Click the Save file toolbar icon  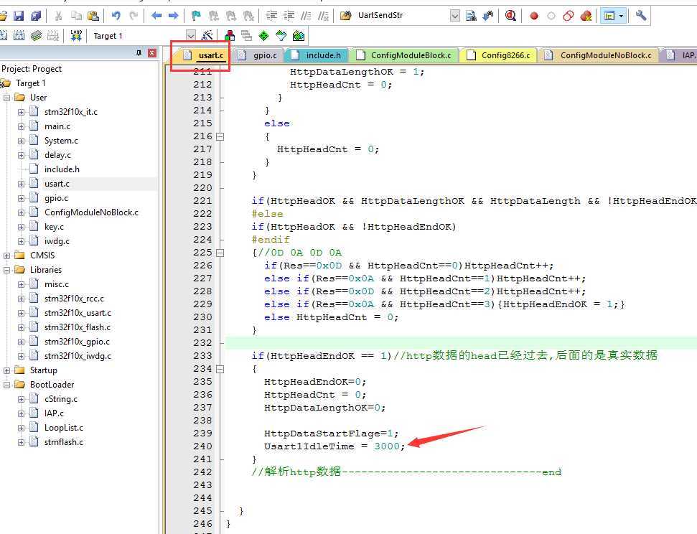[x=19, y=15]
